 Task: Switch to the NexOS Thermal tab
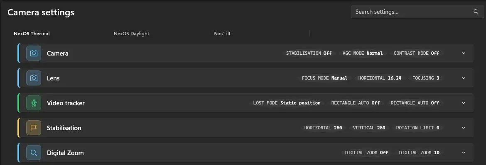(32, 34)
